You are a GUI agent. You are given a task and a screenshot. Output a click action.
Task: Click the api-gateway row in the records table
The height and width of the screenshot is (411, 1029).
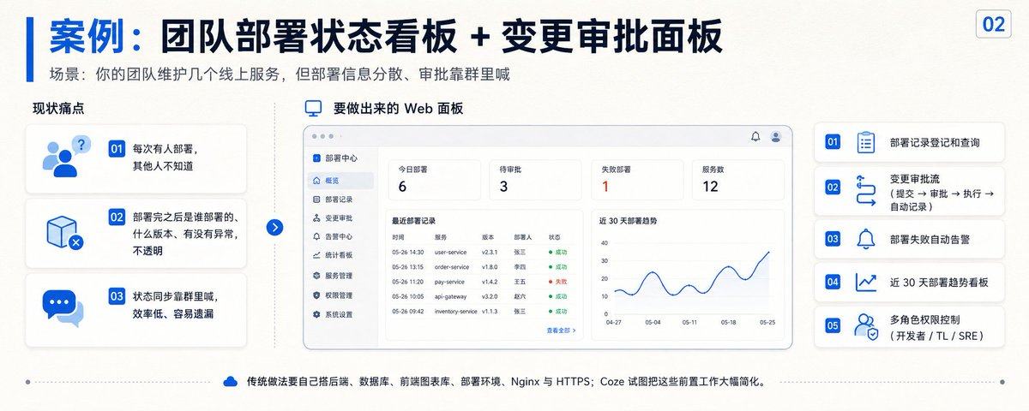click(484, 296)
